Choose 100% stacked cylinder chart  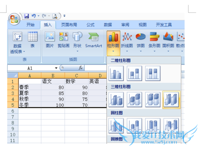pos(153,126)
